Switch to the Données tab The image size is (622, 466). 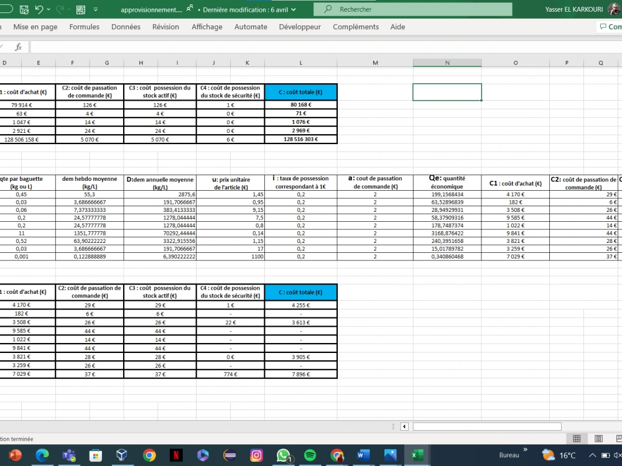pyautogui.click(x=126, y=27)
